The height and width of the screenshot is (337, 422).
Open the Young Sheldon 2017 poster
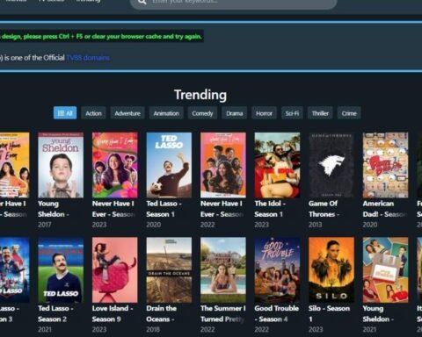coord(61,165)
